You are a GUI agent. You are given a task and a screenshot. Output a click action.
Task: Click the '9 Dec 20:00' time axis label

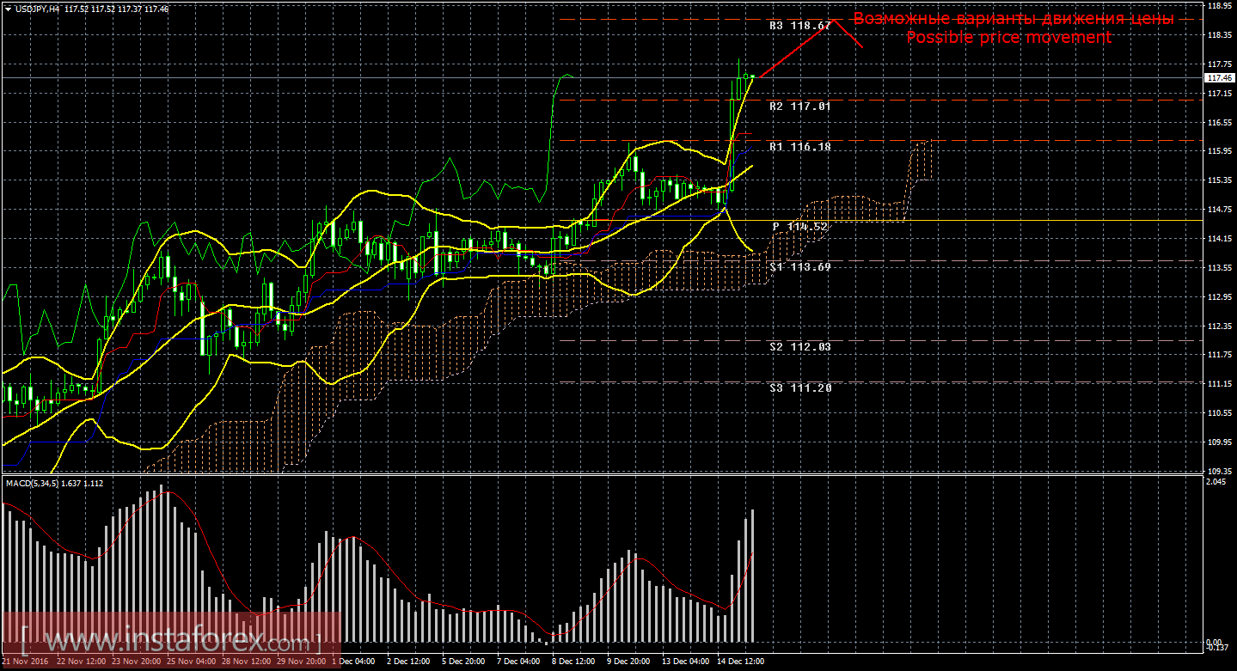click(628, 662)
